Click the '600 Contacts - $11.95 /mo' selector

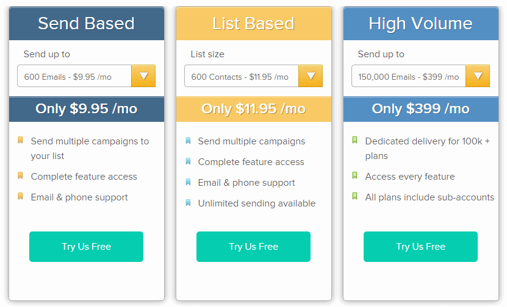(254, 76)
